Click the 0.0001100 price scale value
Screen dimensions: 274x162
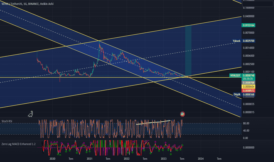coord(248,72)
